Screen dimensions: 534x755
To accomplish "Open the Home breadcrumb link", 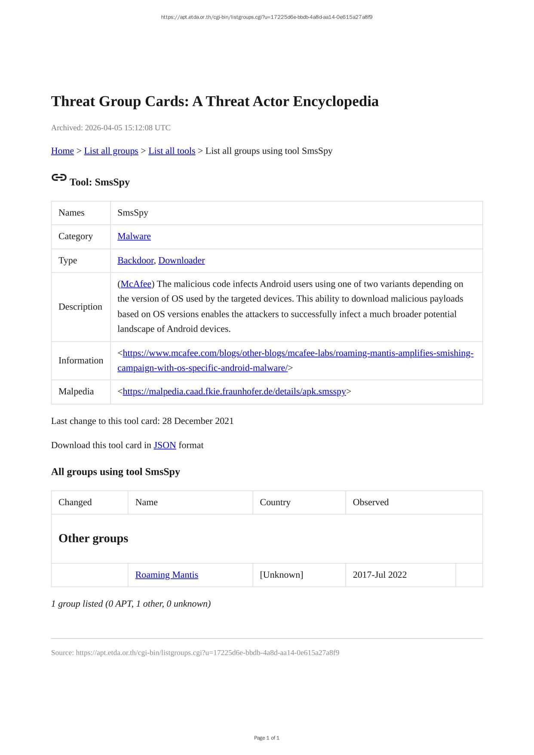I will (x=62, y=151).
